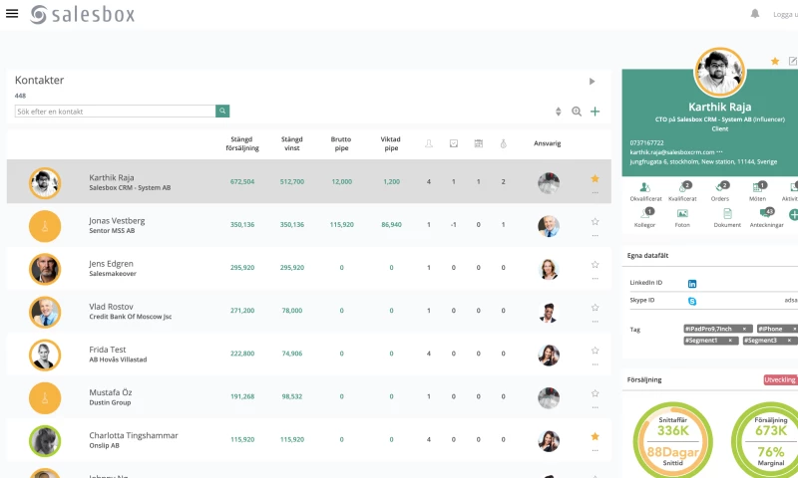Click the Ansvarig avatar in Vlad Rostov row
This screenshot has height=478, width=798.
click(x=549, y=312)
